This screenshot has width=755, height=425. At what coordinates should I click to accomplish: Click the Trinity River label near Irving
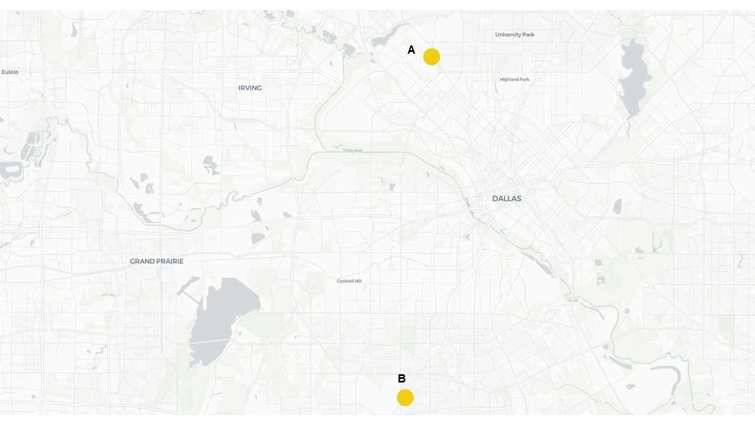[353, 151]
